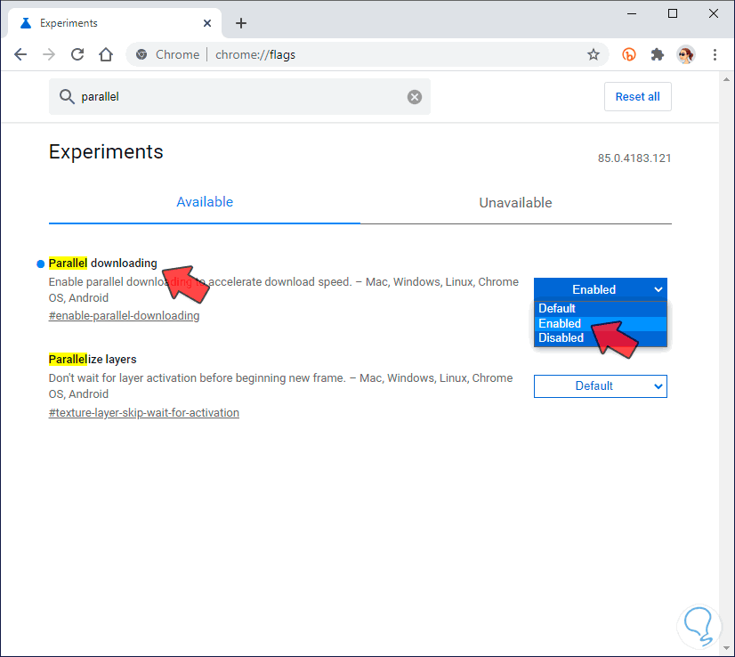The height and width of the screenshot is (657, 735).
Task: Clear the search box with the X icon
Action: [x=415, y=97]
